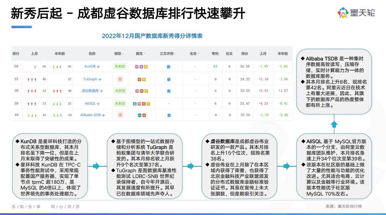Click the yellow attribute icon in KunDB row
The height and width of the screenshot is (215, 386).
pos(146,67)
